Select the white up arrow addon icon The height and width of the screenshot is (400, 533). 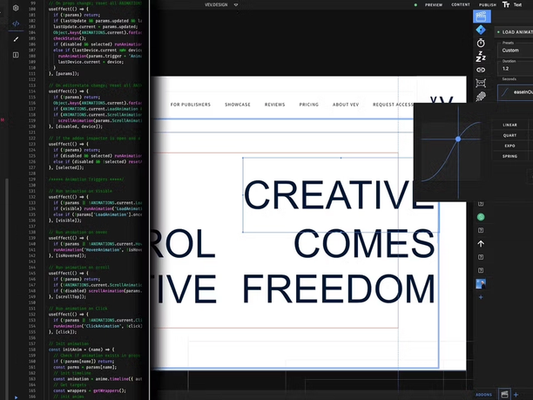481,243
